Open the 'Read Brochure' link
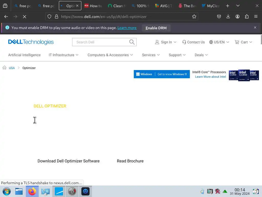262x197 pixels. [130, 161]
